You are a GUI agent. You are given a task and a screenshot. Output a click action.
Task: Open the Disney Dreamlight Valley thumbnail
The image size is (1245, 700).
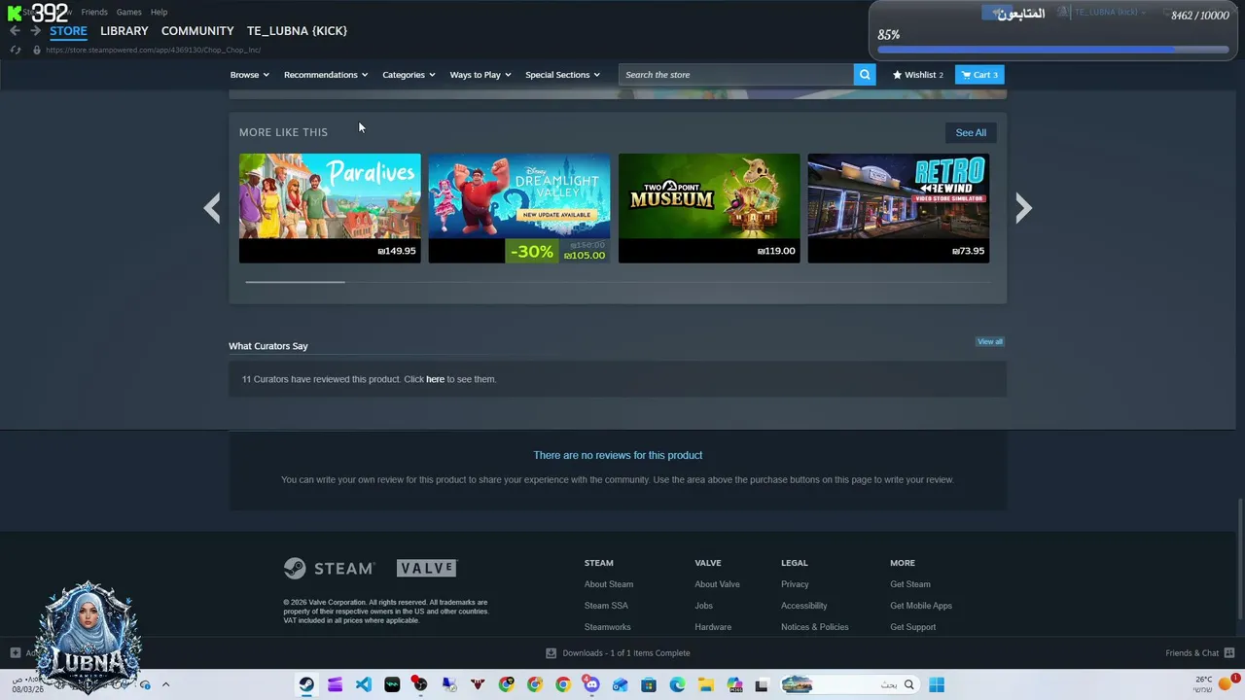pyautogui.click(x=519, y=208)
